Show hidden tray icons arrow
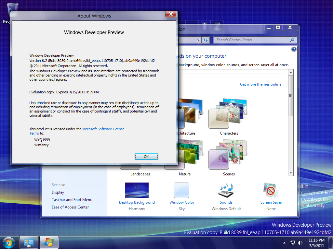 (x=285, y=243)
